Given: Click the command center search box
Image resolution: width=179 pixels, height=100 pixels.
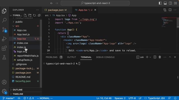Looking at the screenshot, I should pos(95,3).
